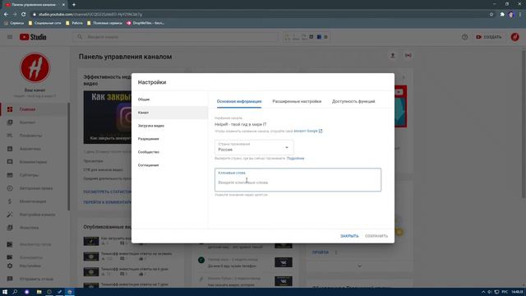The width and height of the screenshot is (526, 296).
Task: Open the Настройка канала wand icon
Action: point(10,215)
